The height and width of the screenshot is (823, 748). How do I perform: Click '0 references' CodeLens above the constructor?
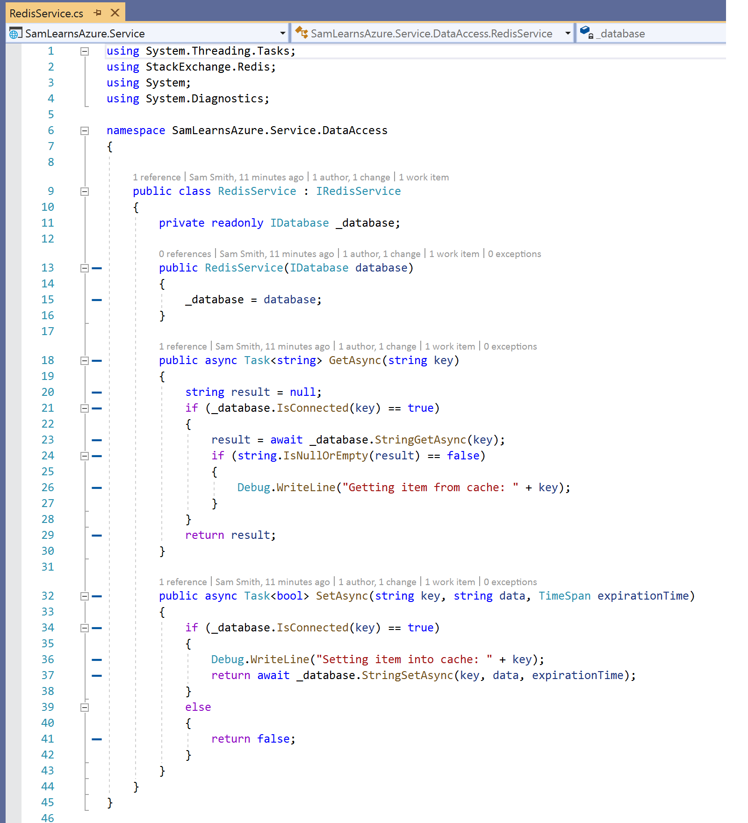click(185, 254)
